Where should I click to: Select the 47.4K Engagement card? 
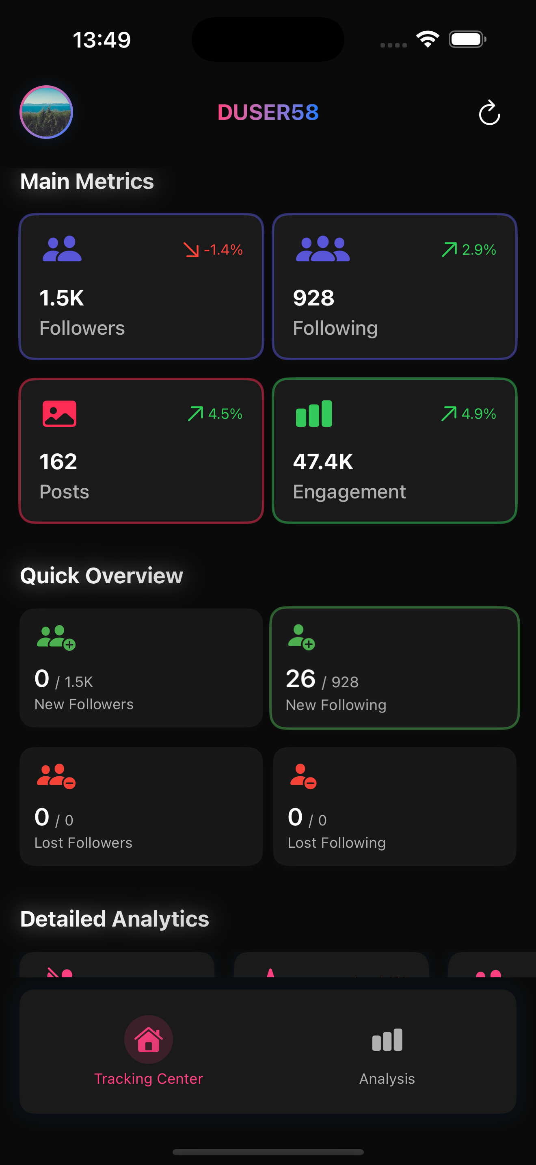395,450
